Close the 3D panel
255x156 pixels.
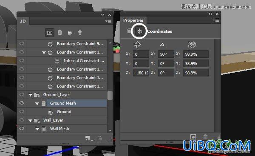click(110, 15)
